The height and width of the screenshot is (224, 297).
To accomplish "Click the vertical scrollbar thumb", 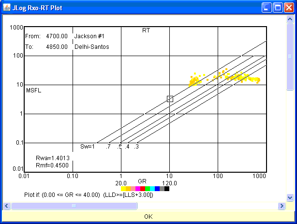I will [290, 57].
